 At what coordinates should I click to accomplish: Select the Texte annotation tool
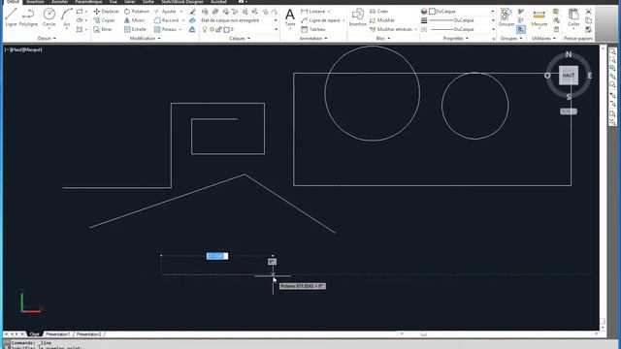point(290,17)
